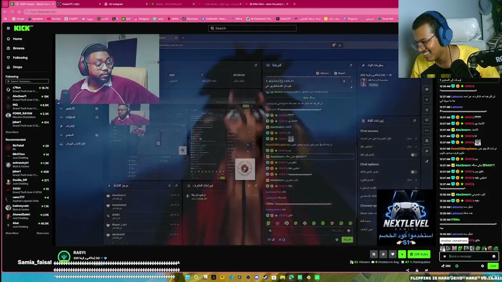The width and height of the screenshot is (502, 282).
Task: Collapse Recommended list with Show Less
Action: (x=43, y=233)
